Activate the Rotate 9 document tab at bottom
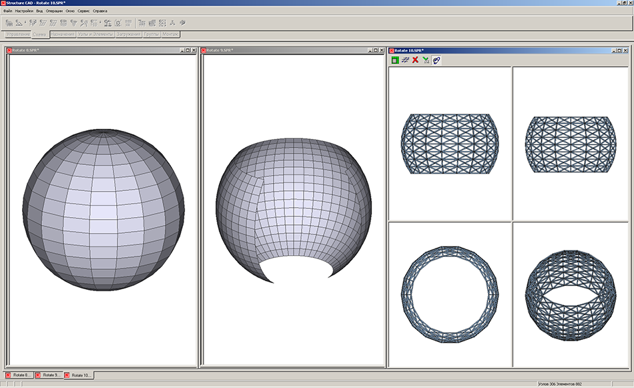Screen dimensions: 634x388 (49, 375)
